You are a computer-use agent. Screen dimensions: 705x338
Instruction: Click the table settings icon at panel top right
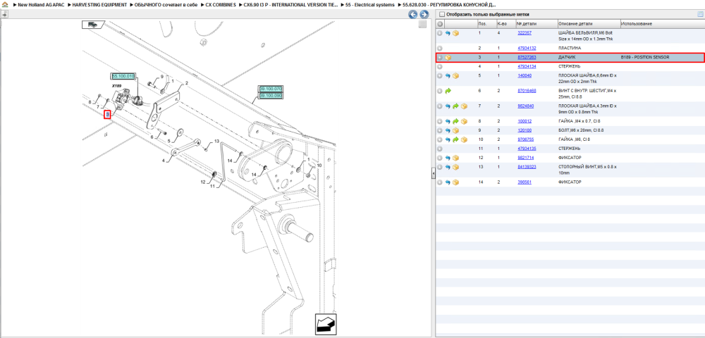[699, 14]
